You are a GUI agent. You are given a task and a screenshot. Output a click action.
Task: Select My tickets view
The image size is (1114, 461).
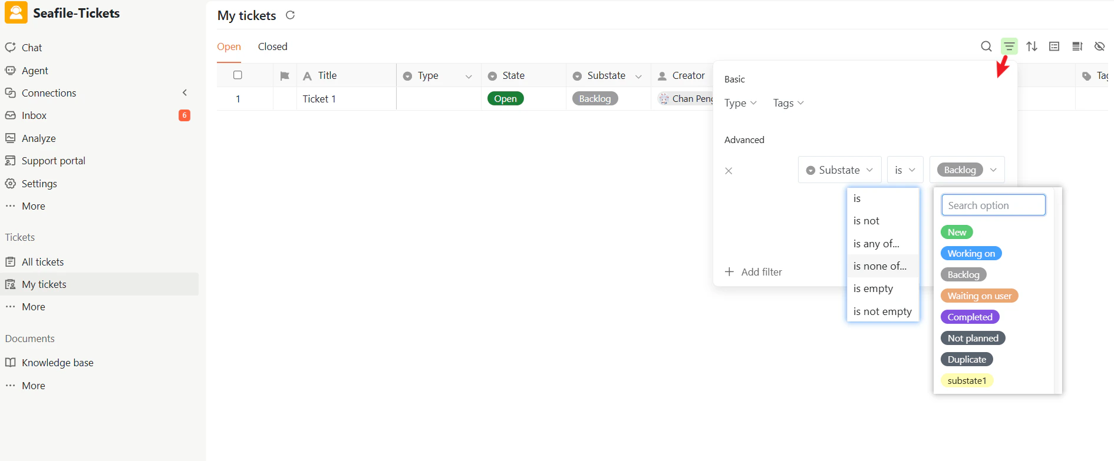pos(99,284)
